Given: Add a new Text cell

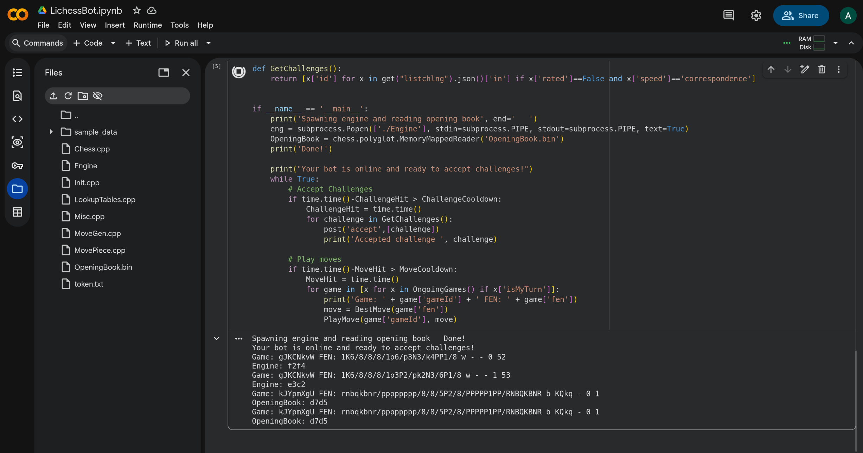Looking at the screenshot, I should pos(138,43).
